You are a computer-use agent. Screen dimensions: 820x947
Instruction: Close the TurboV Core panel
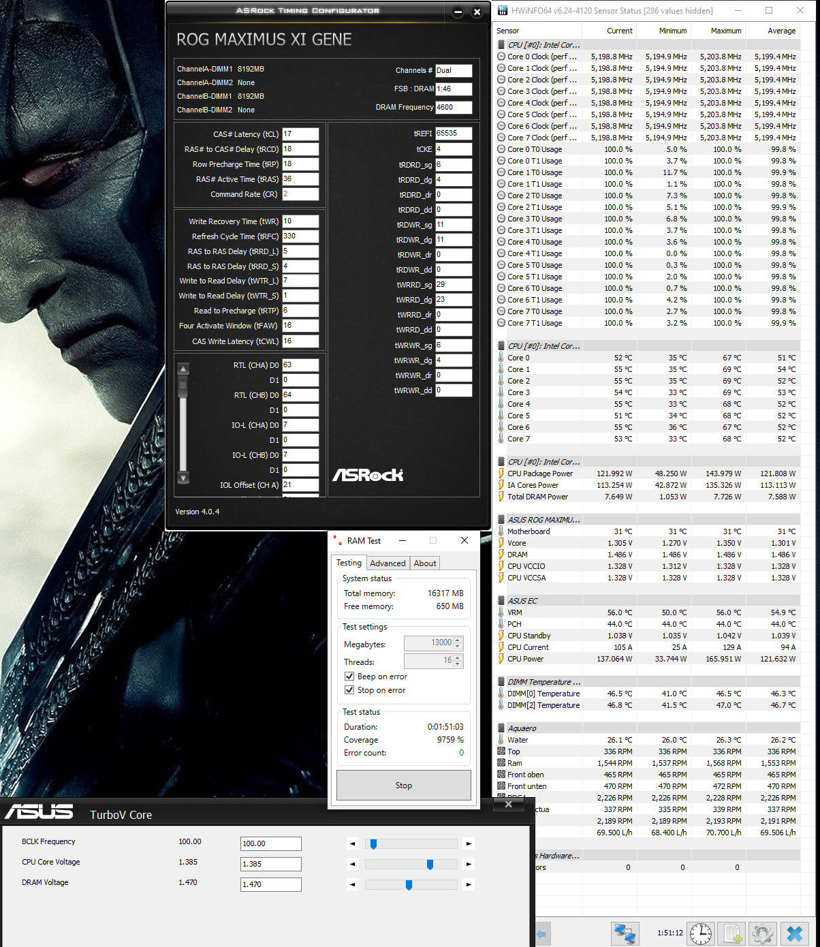[509, 805]
